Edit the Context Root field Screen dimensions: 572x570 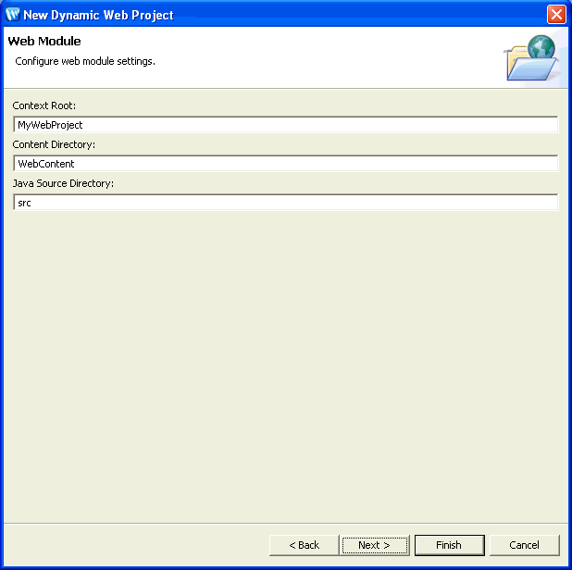[286, 125]
